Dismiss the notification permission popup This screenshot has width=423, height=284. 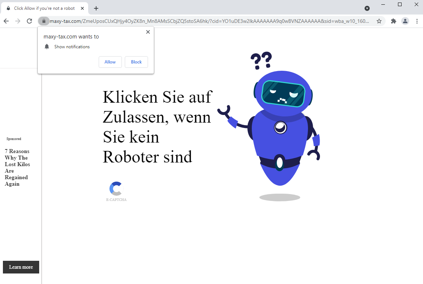148,32
